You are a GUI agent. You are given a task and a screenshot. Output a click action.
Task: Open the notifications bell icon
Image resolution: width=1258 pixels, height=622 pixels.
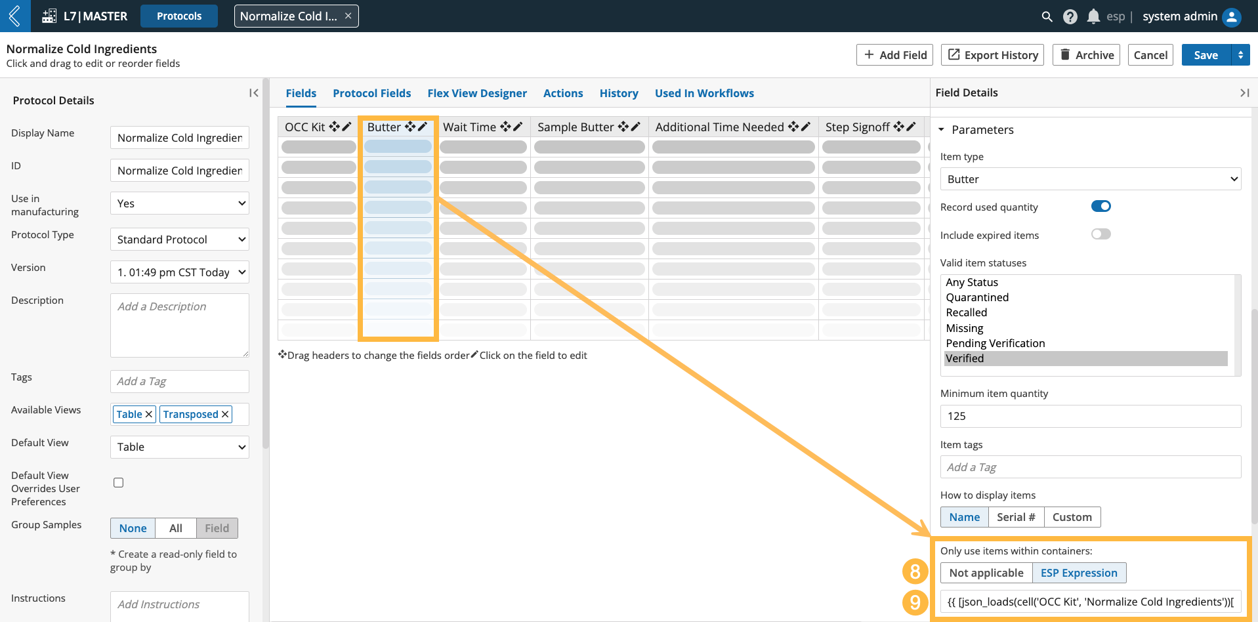1093,16
